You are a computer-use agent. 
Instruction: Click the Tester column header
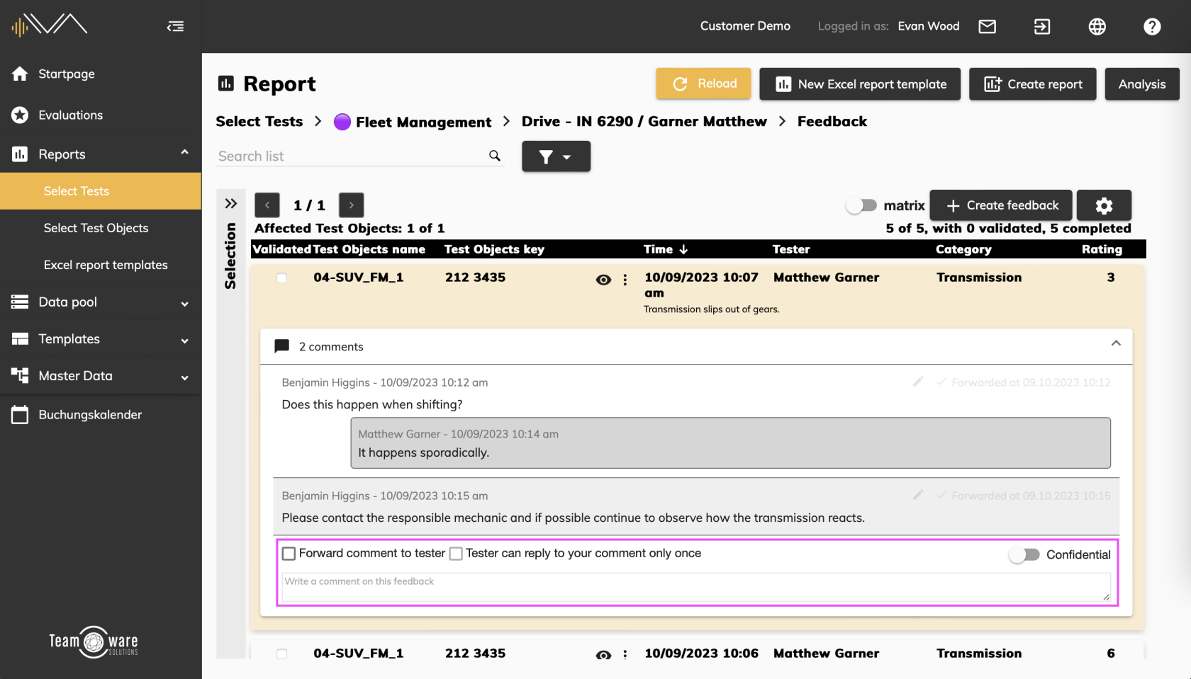(791, 249)
